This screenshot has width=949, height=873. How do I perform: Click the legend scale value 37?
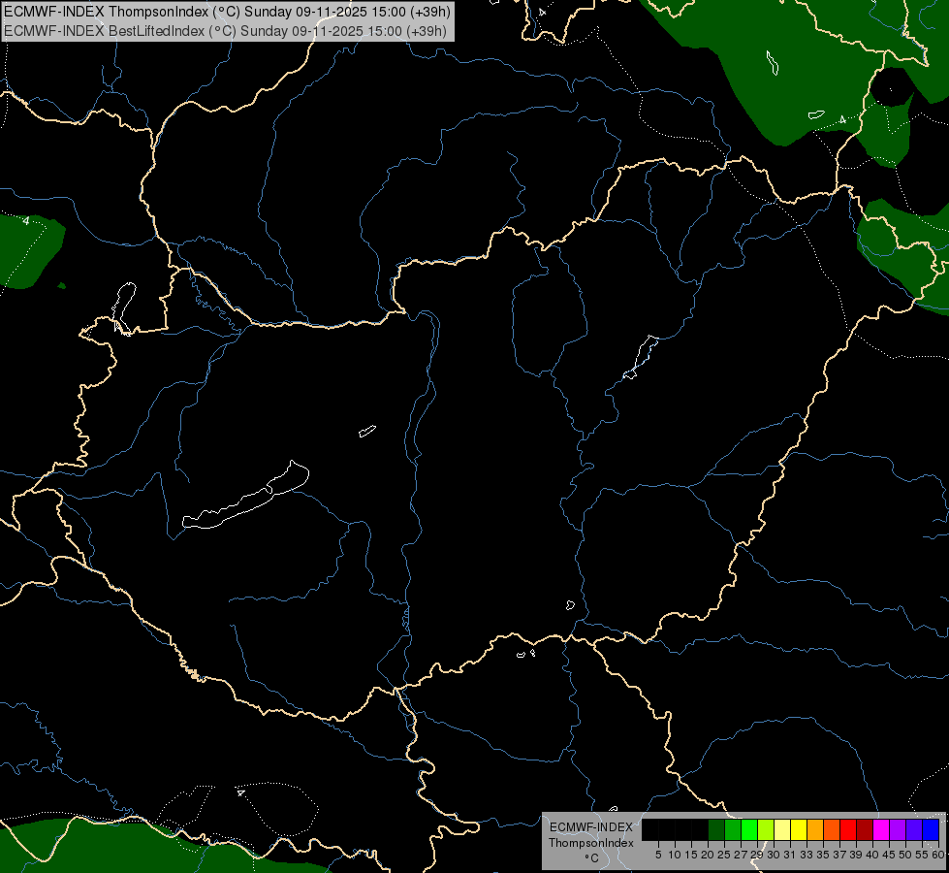point(840,855)
